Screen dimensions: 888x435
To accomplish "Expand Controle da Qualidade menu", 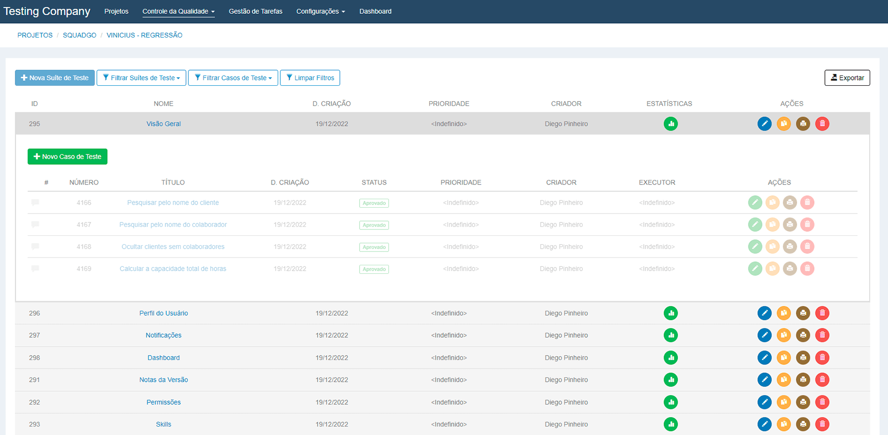I will click(178, 11).
